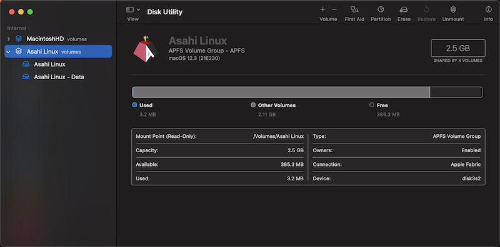Screen dimensions: 500x247
Task: Click the 'APFS Volume Group' type value
Action: (x=457, y=136)
